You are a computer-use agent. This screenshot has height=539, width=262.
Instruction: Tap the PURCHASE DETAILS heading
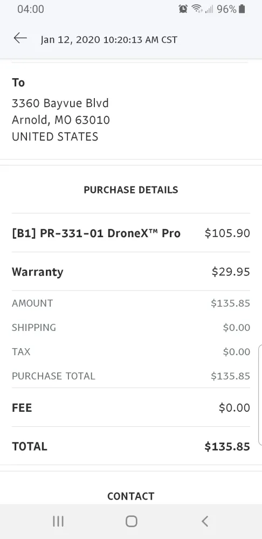coord(131,190)
